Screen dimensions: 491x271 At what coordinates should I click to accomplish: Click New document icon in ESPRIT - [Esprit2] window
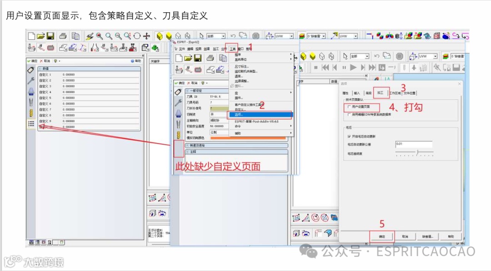(179, 58)
